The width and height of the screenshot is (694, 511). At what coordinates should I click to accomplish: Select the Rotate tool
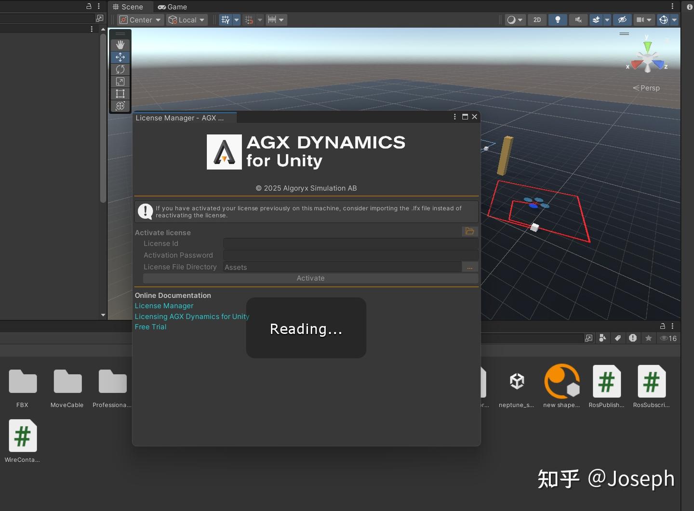pyautogui.click(x=120, y=69)
